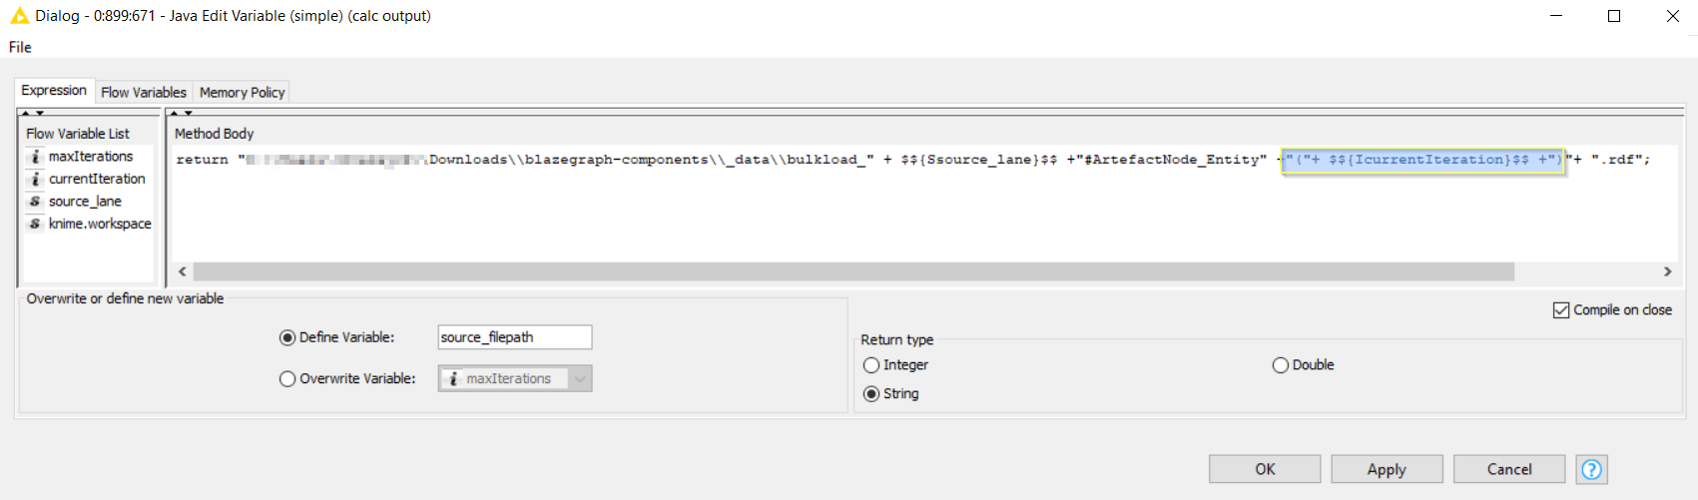Viewport: 1698px width, 500px height.
Task: Click the integer icon beside maxIterations variable
Action: (x=35, y=157)
